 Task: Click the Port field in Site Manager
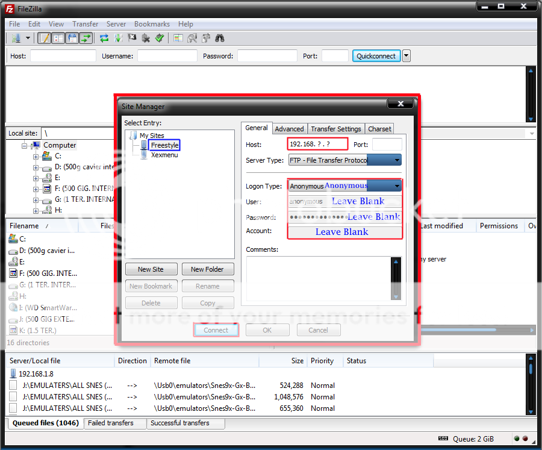click(x=387, y=144)
